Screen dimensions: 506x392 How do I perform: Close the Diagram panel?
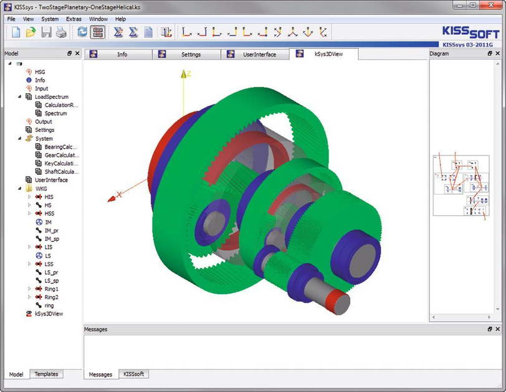pos(498,54)
